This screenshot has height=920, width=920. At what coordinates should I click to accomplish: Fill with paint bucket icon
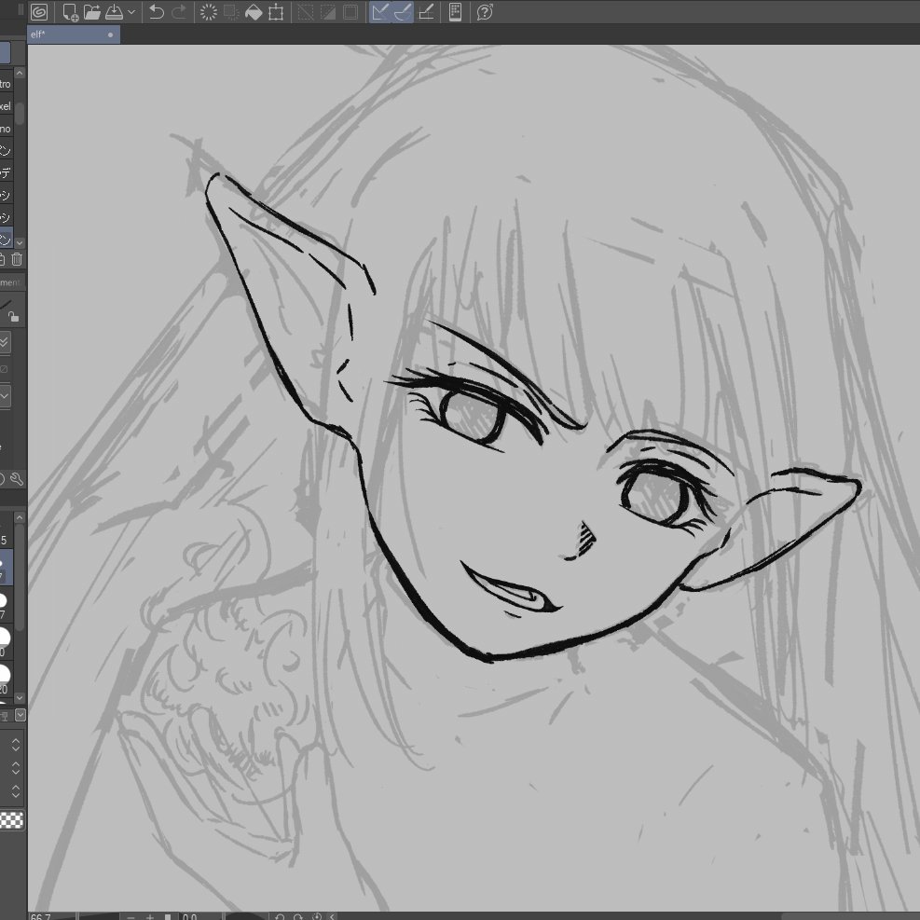254,12
